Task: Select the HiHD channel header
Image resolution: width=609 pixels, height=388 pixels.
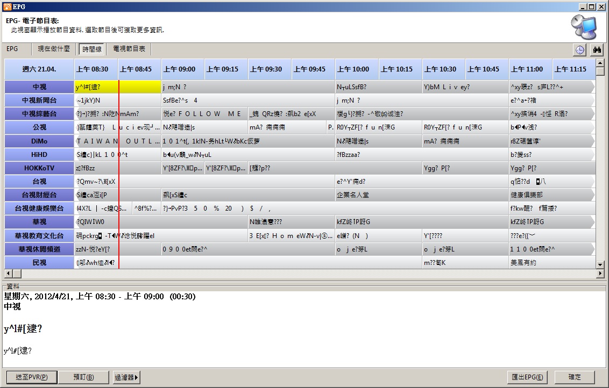Action: point(39,154)
